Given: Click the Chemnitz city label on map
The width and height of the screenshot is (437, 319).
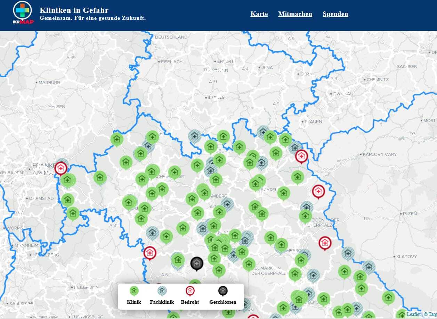Looking at the screenshot, I should pos(378,79).
